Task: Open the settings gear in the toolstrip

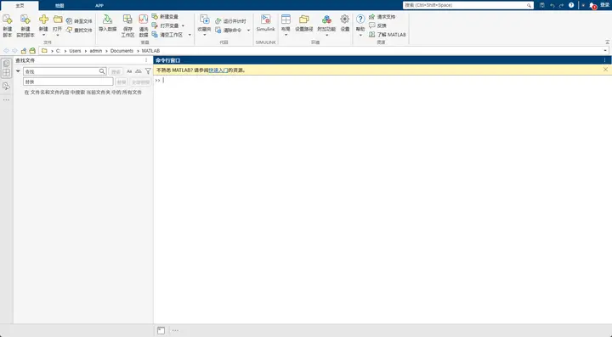Action: coord(344,20)
